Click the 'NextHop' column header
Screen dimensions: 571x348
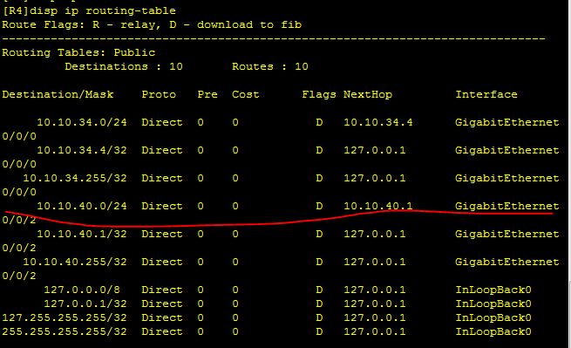(368, 95)
